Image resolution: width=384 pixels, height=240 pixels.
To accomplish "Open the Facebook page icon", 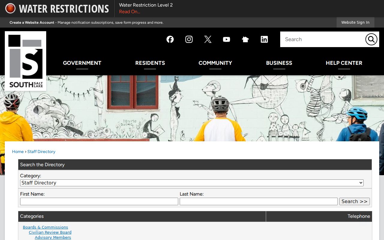I will point(170,39).
